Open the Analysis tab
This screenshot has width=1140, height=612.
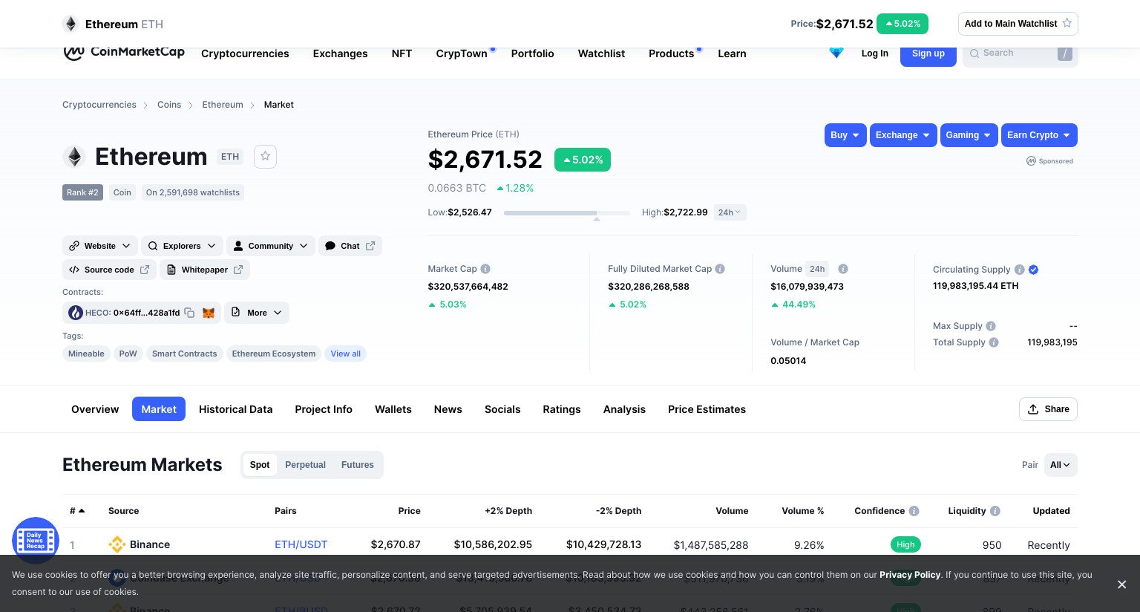coord(624,409)
